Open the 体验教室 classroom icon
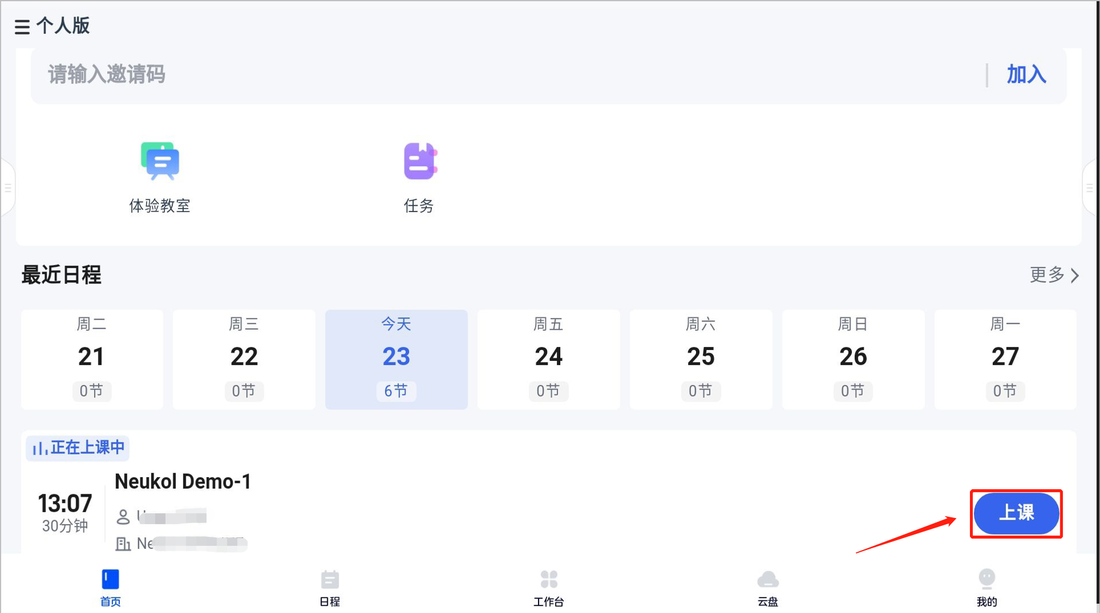1100x613 pixels. point(160,162)
